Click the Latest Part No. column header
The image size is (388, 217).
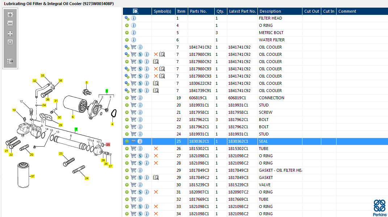point(242,11)
